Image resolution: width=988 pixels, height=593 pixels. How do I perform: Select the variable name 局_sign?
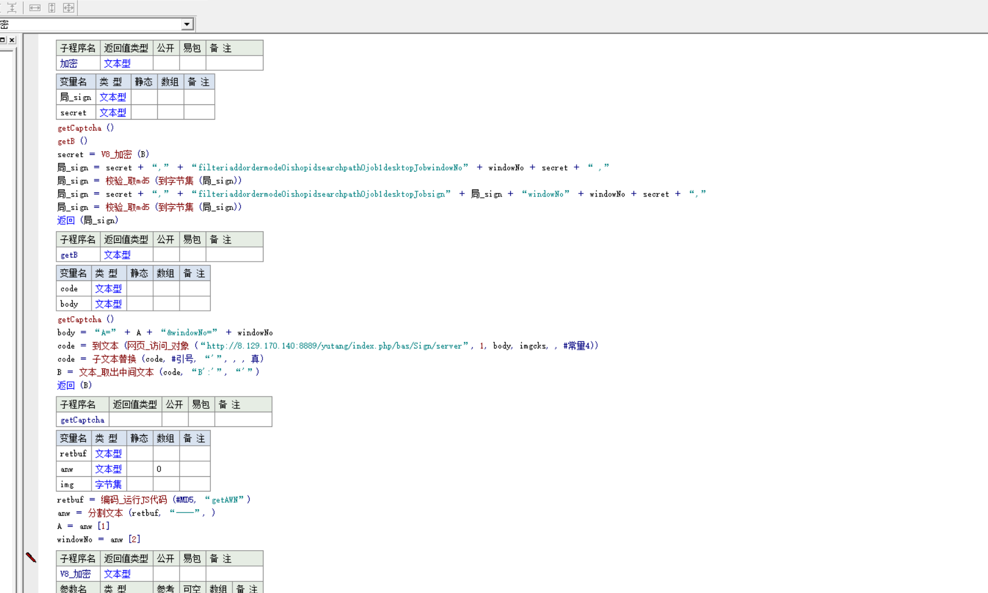(76, 97)
